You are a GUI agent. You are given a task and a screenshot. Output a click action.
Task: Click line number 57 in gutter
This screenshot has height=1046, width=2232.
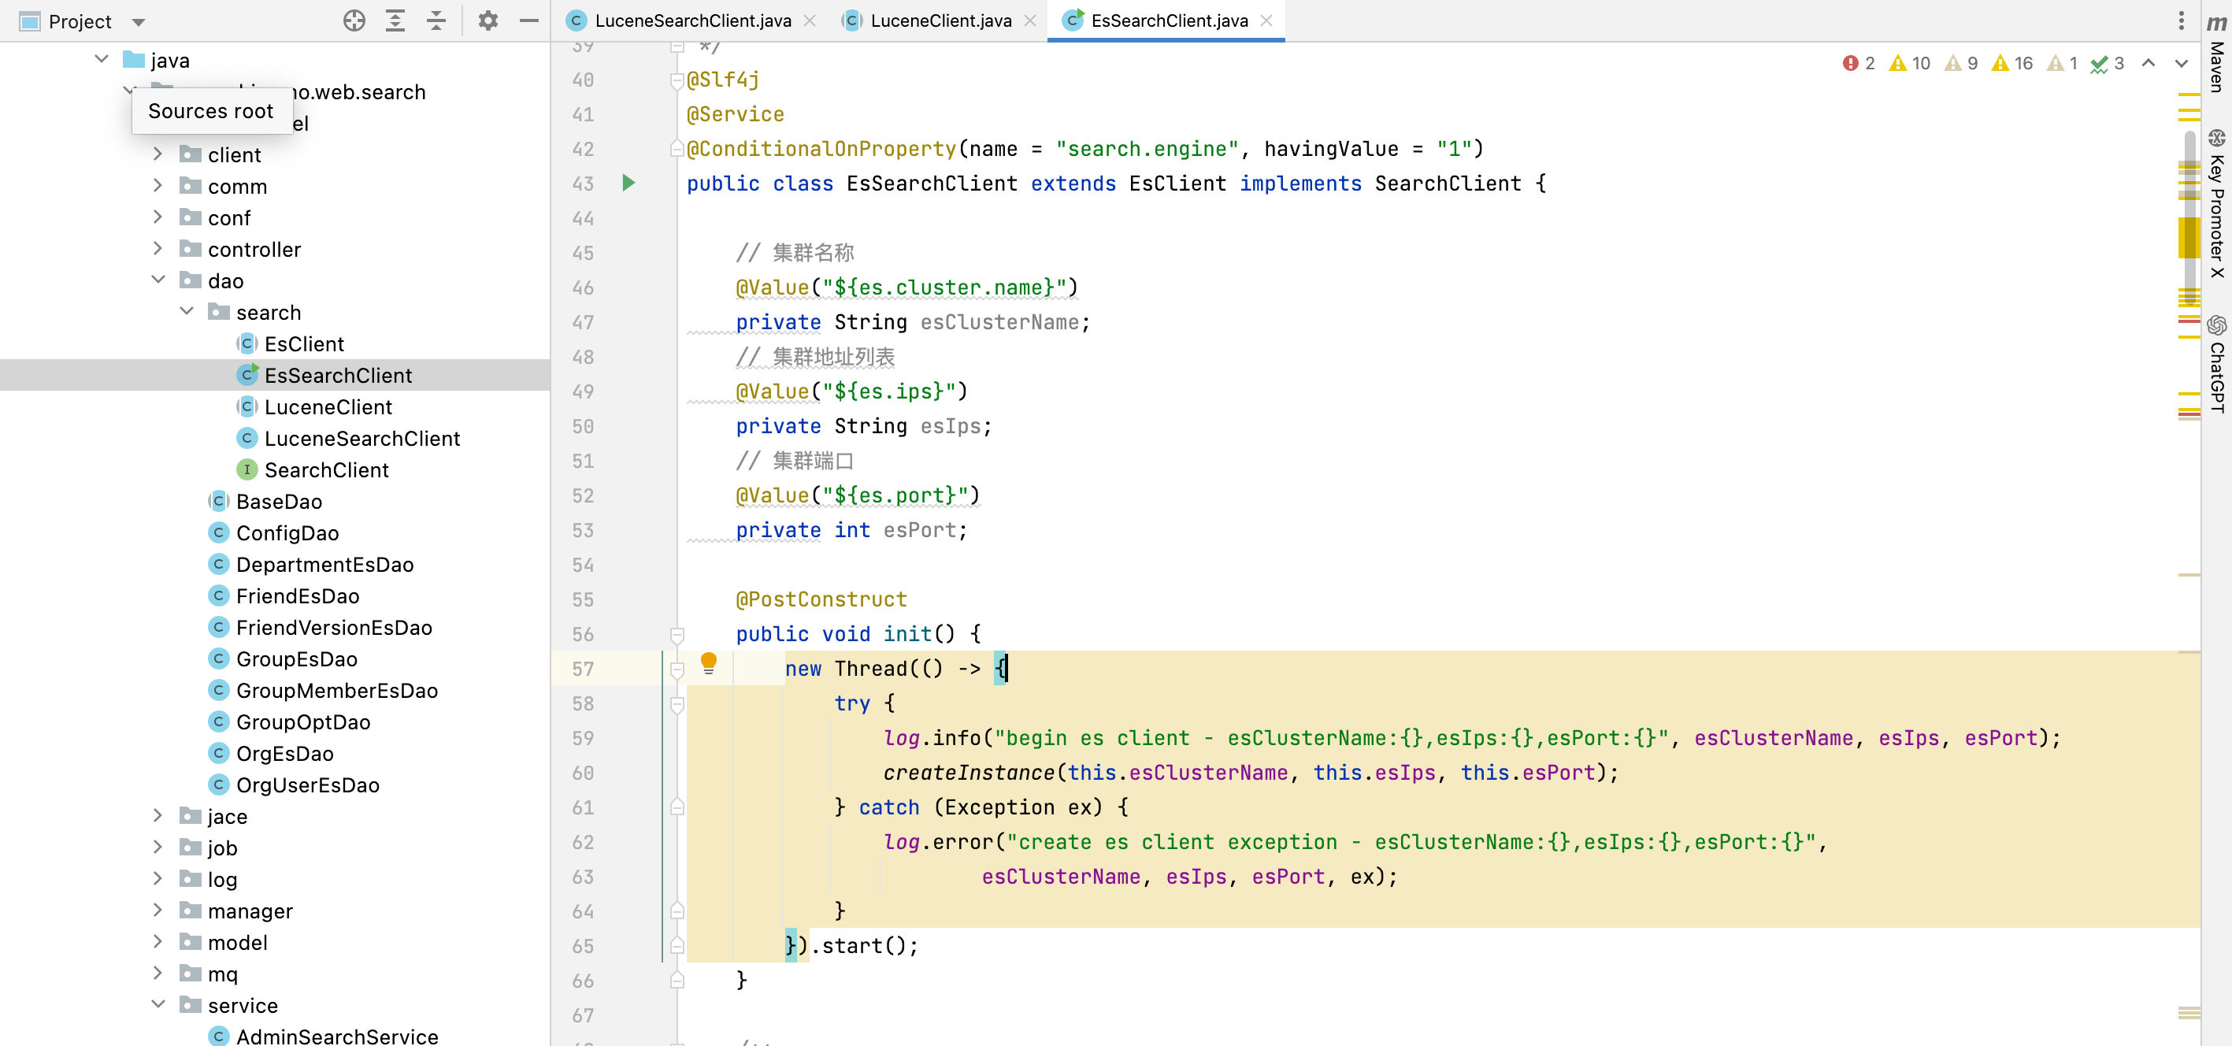(583, 669)
